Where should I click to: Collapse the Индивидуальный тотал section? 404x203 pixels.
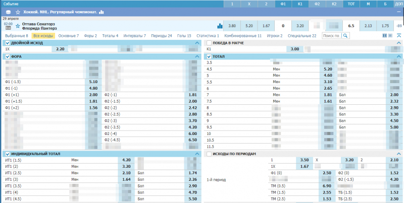pos(196,154)
